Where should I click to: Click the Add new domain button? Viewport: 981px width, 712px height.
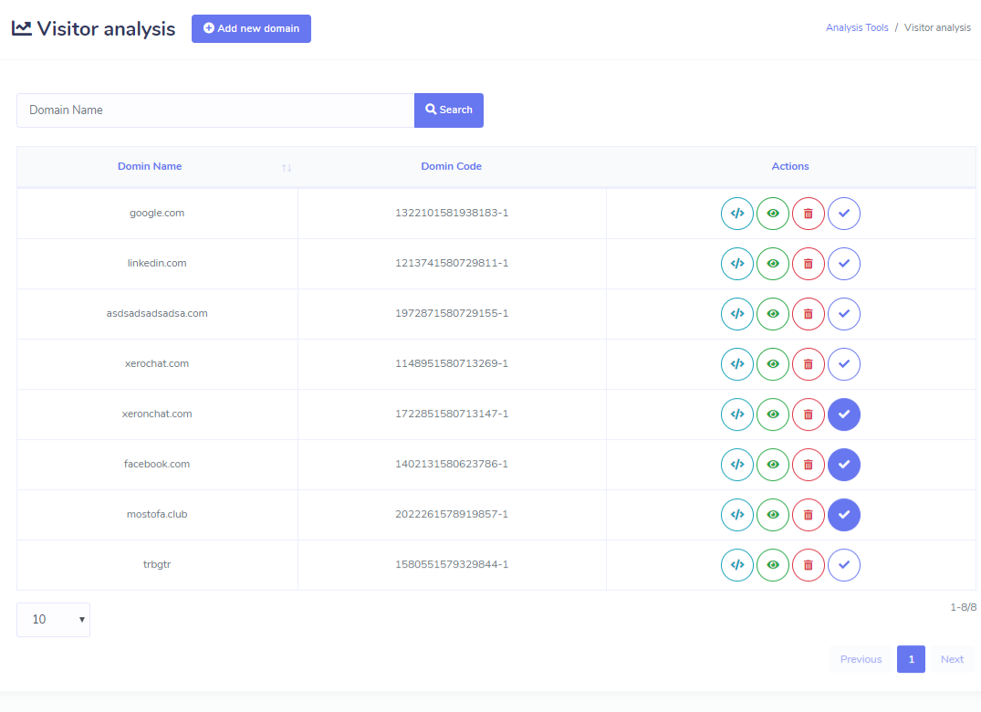pyautogui.click(x=251, y=29)
